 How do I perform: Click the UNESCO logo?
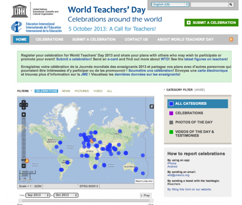[x=19, y=11]
